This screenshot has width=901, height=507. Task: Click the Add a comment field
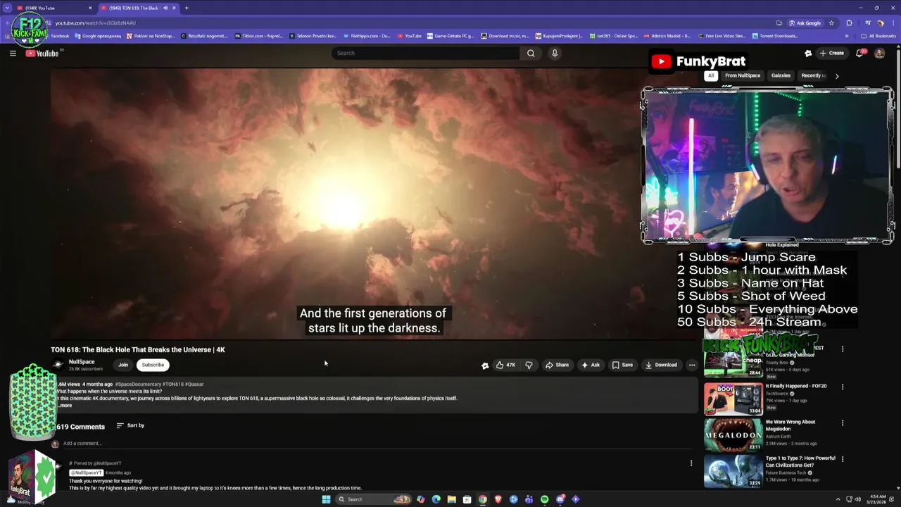(x=379, y=444)
